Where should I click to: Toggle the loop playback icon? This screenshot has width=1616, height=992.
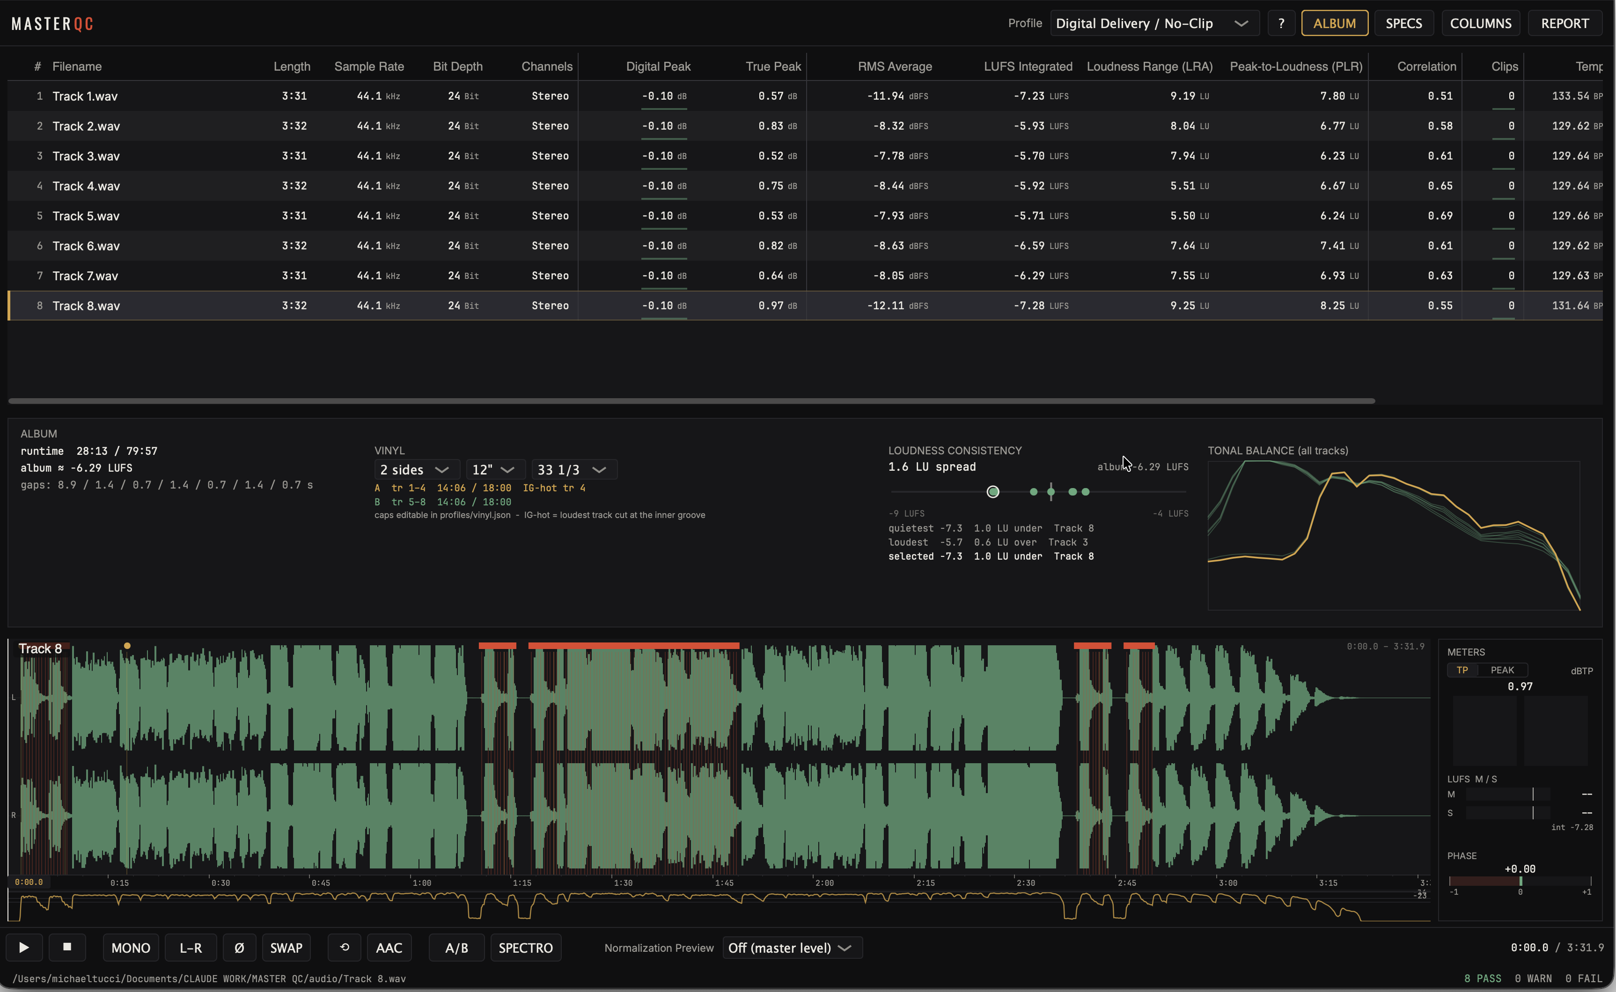point(345,948)
